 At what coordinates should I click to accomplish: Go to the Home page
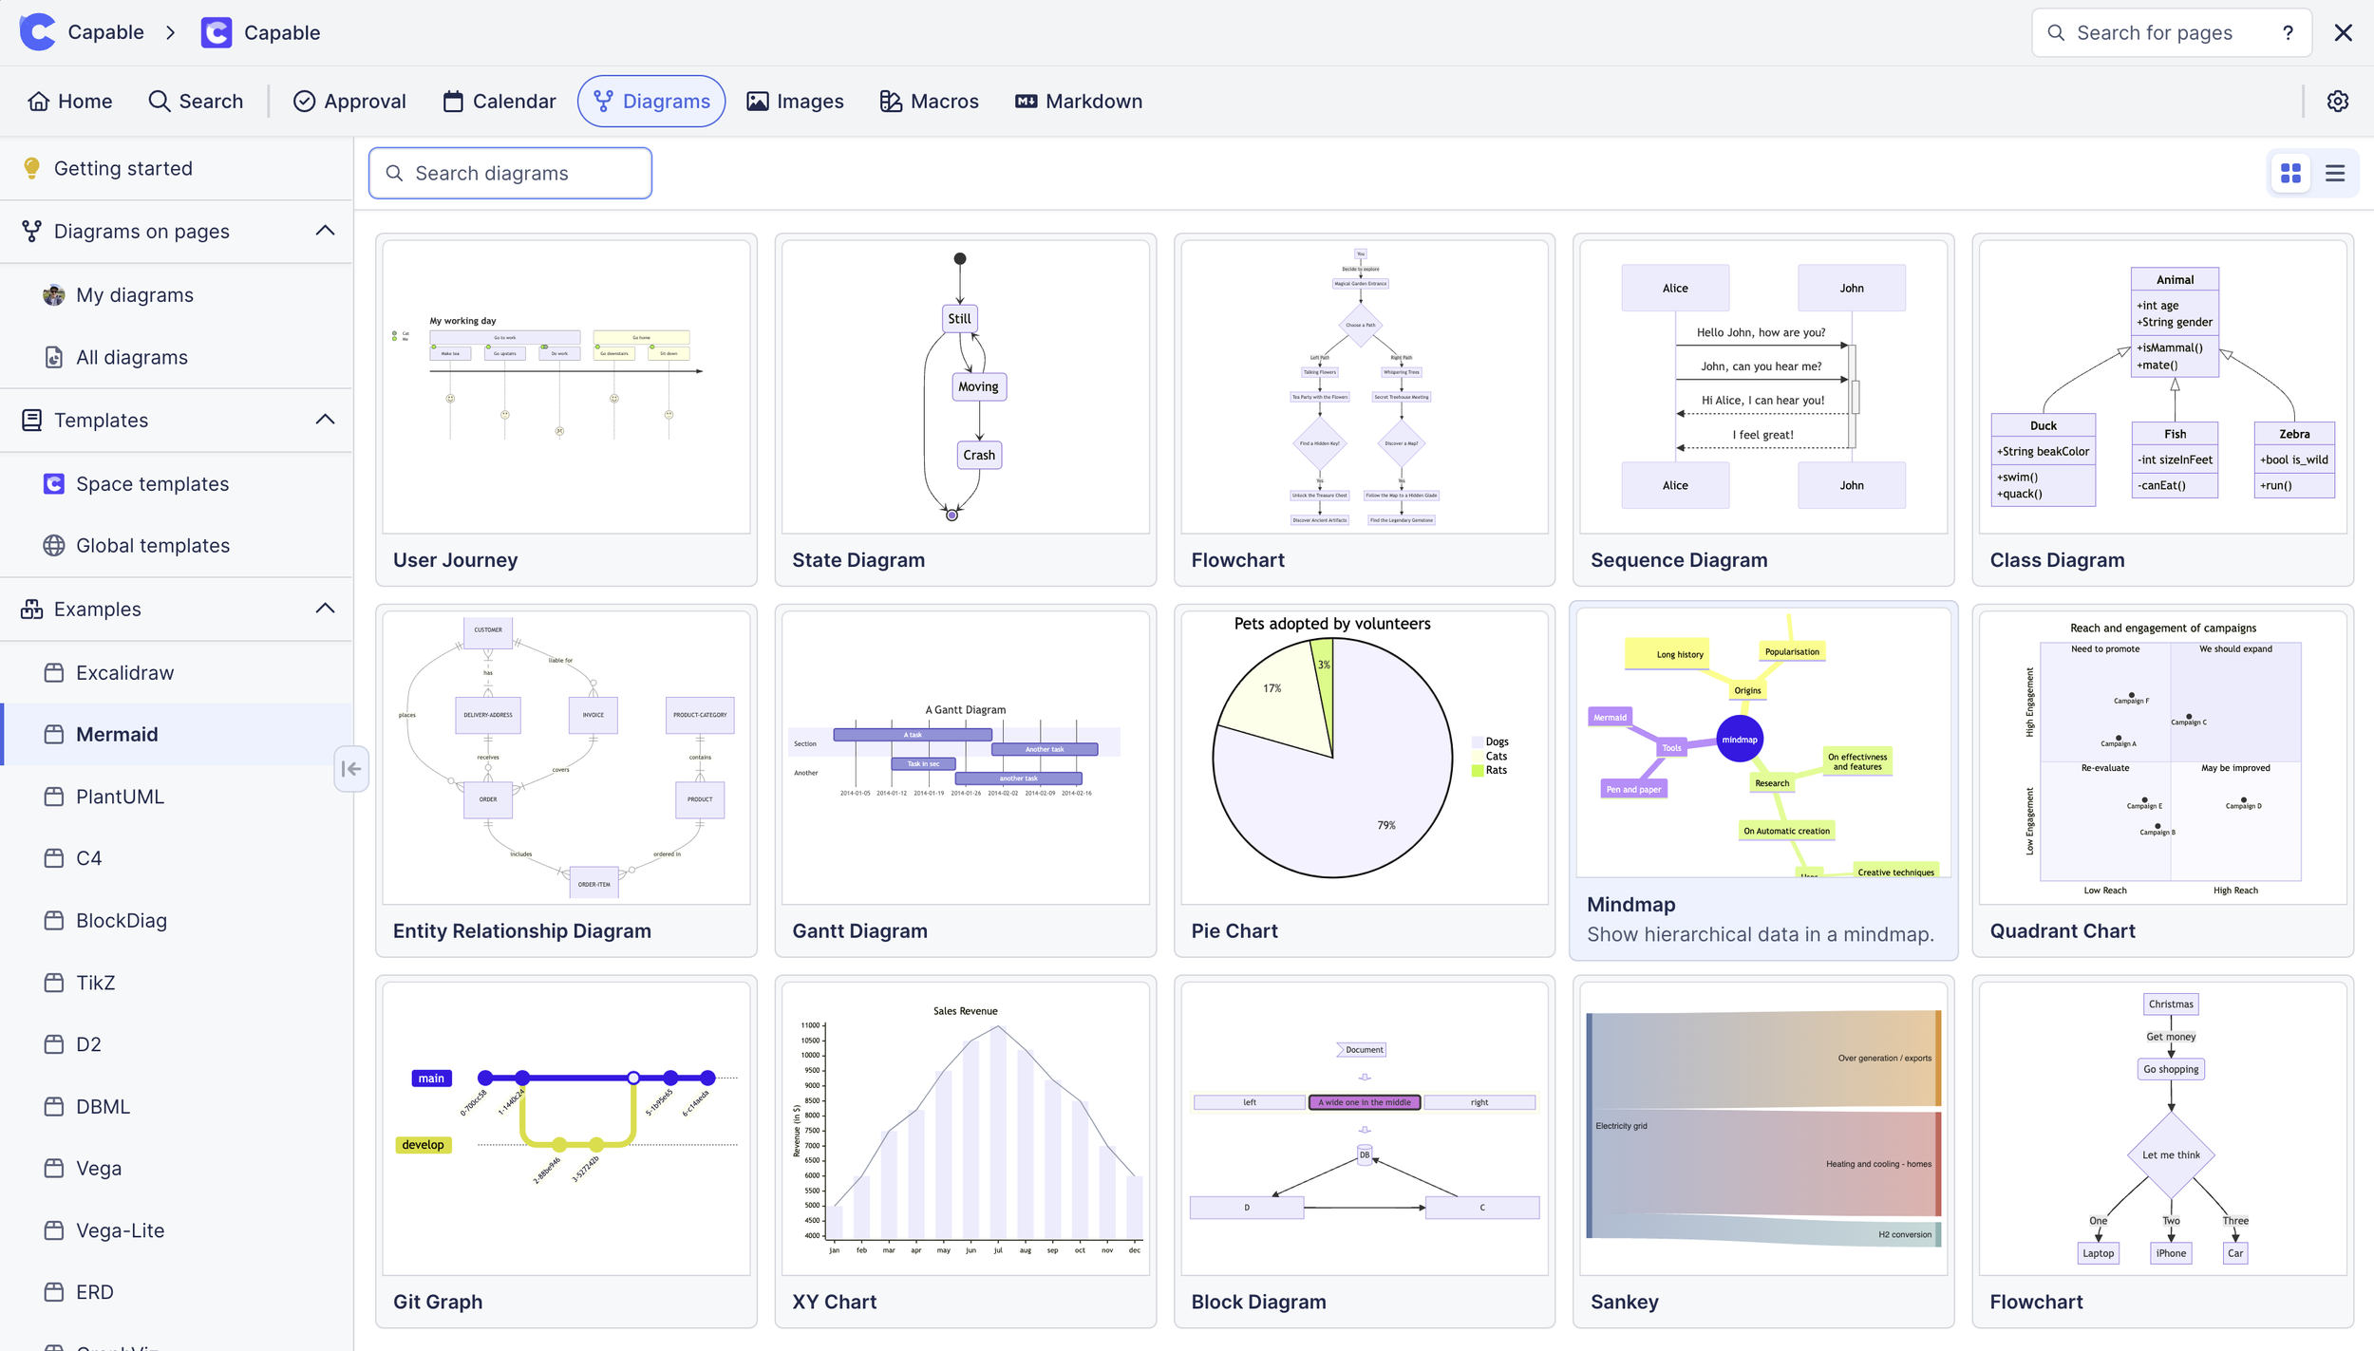tap(69, 101)
